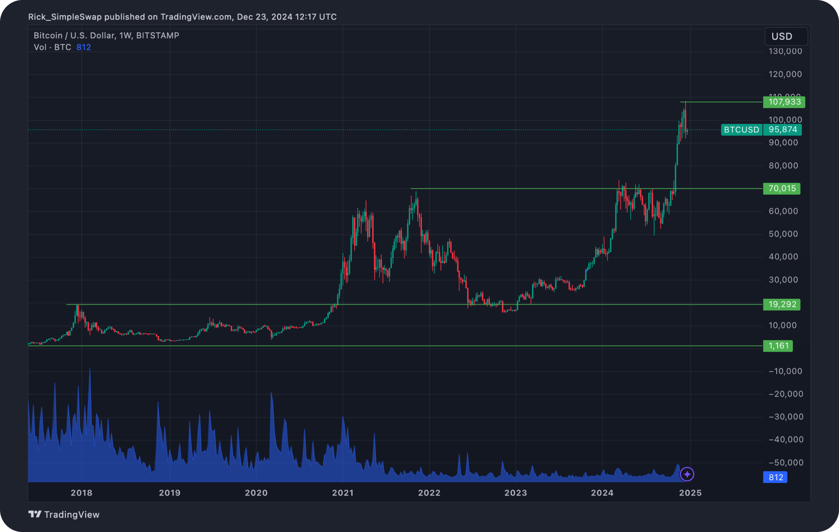839x532 pixels.
Task: Click the blue 812 value in the volume legend
Action: pos(84,47)
